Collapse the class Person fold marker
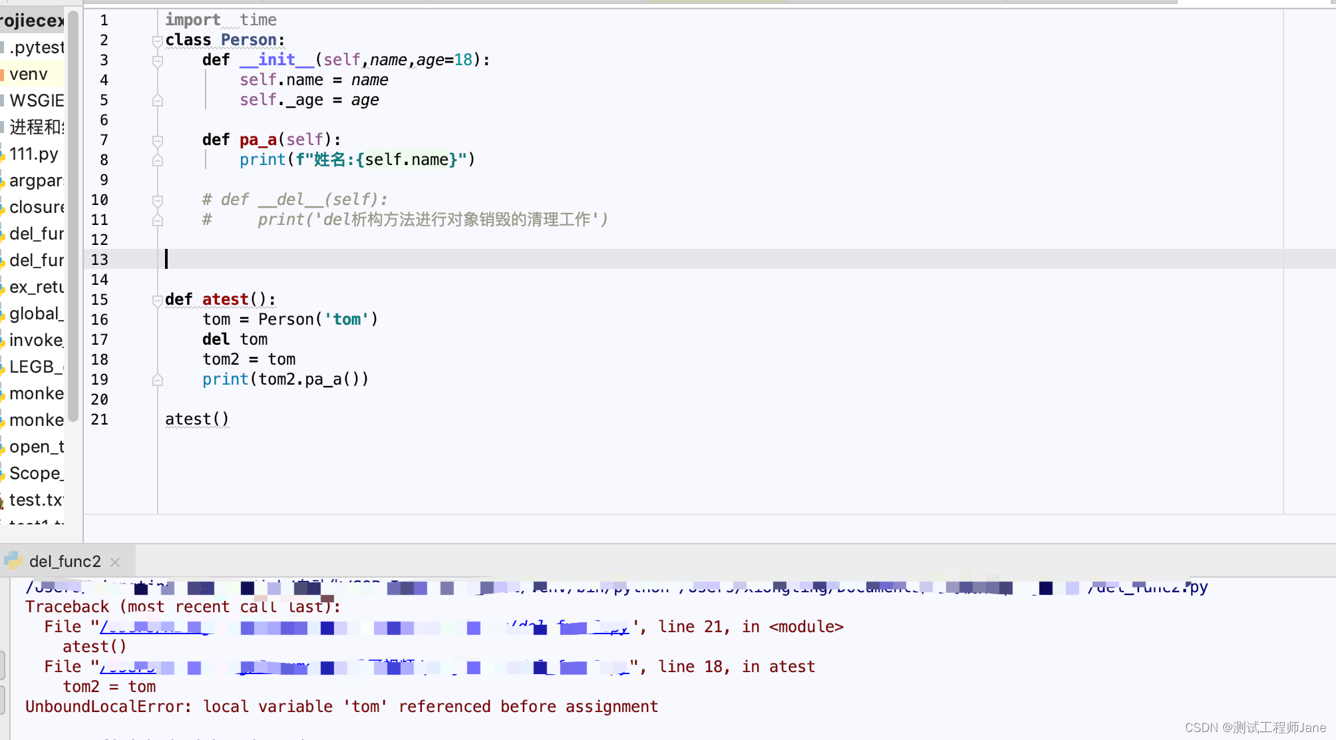Image resolution: width=1336 pixels, height=740 pixels. pyautogui.click(x=158, y=41)
